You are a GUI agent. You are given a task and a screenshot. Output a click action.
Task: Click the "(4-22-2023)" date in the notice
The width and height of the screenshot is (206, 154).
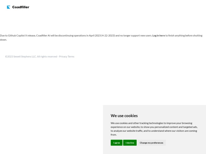click(x=108, y=36)
